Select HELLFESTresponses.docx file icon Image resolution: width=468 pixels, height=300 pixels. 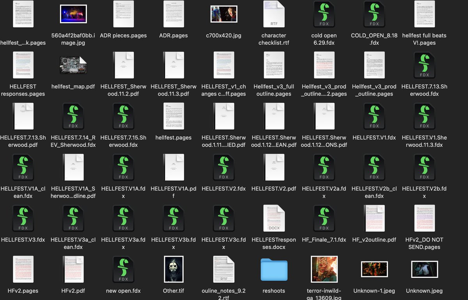pyautogui.click(x=274, y=218)
